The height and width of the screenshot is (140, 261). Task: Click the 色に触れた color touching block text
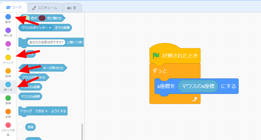coord(55,18)
